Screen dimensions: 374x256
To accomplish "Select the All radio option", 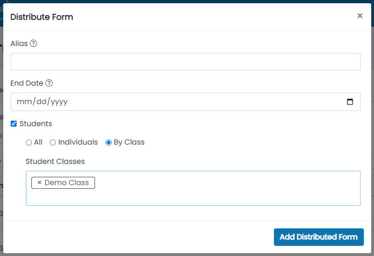I will click(29, 142).
